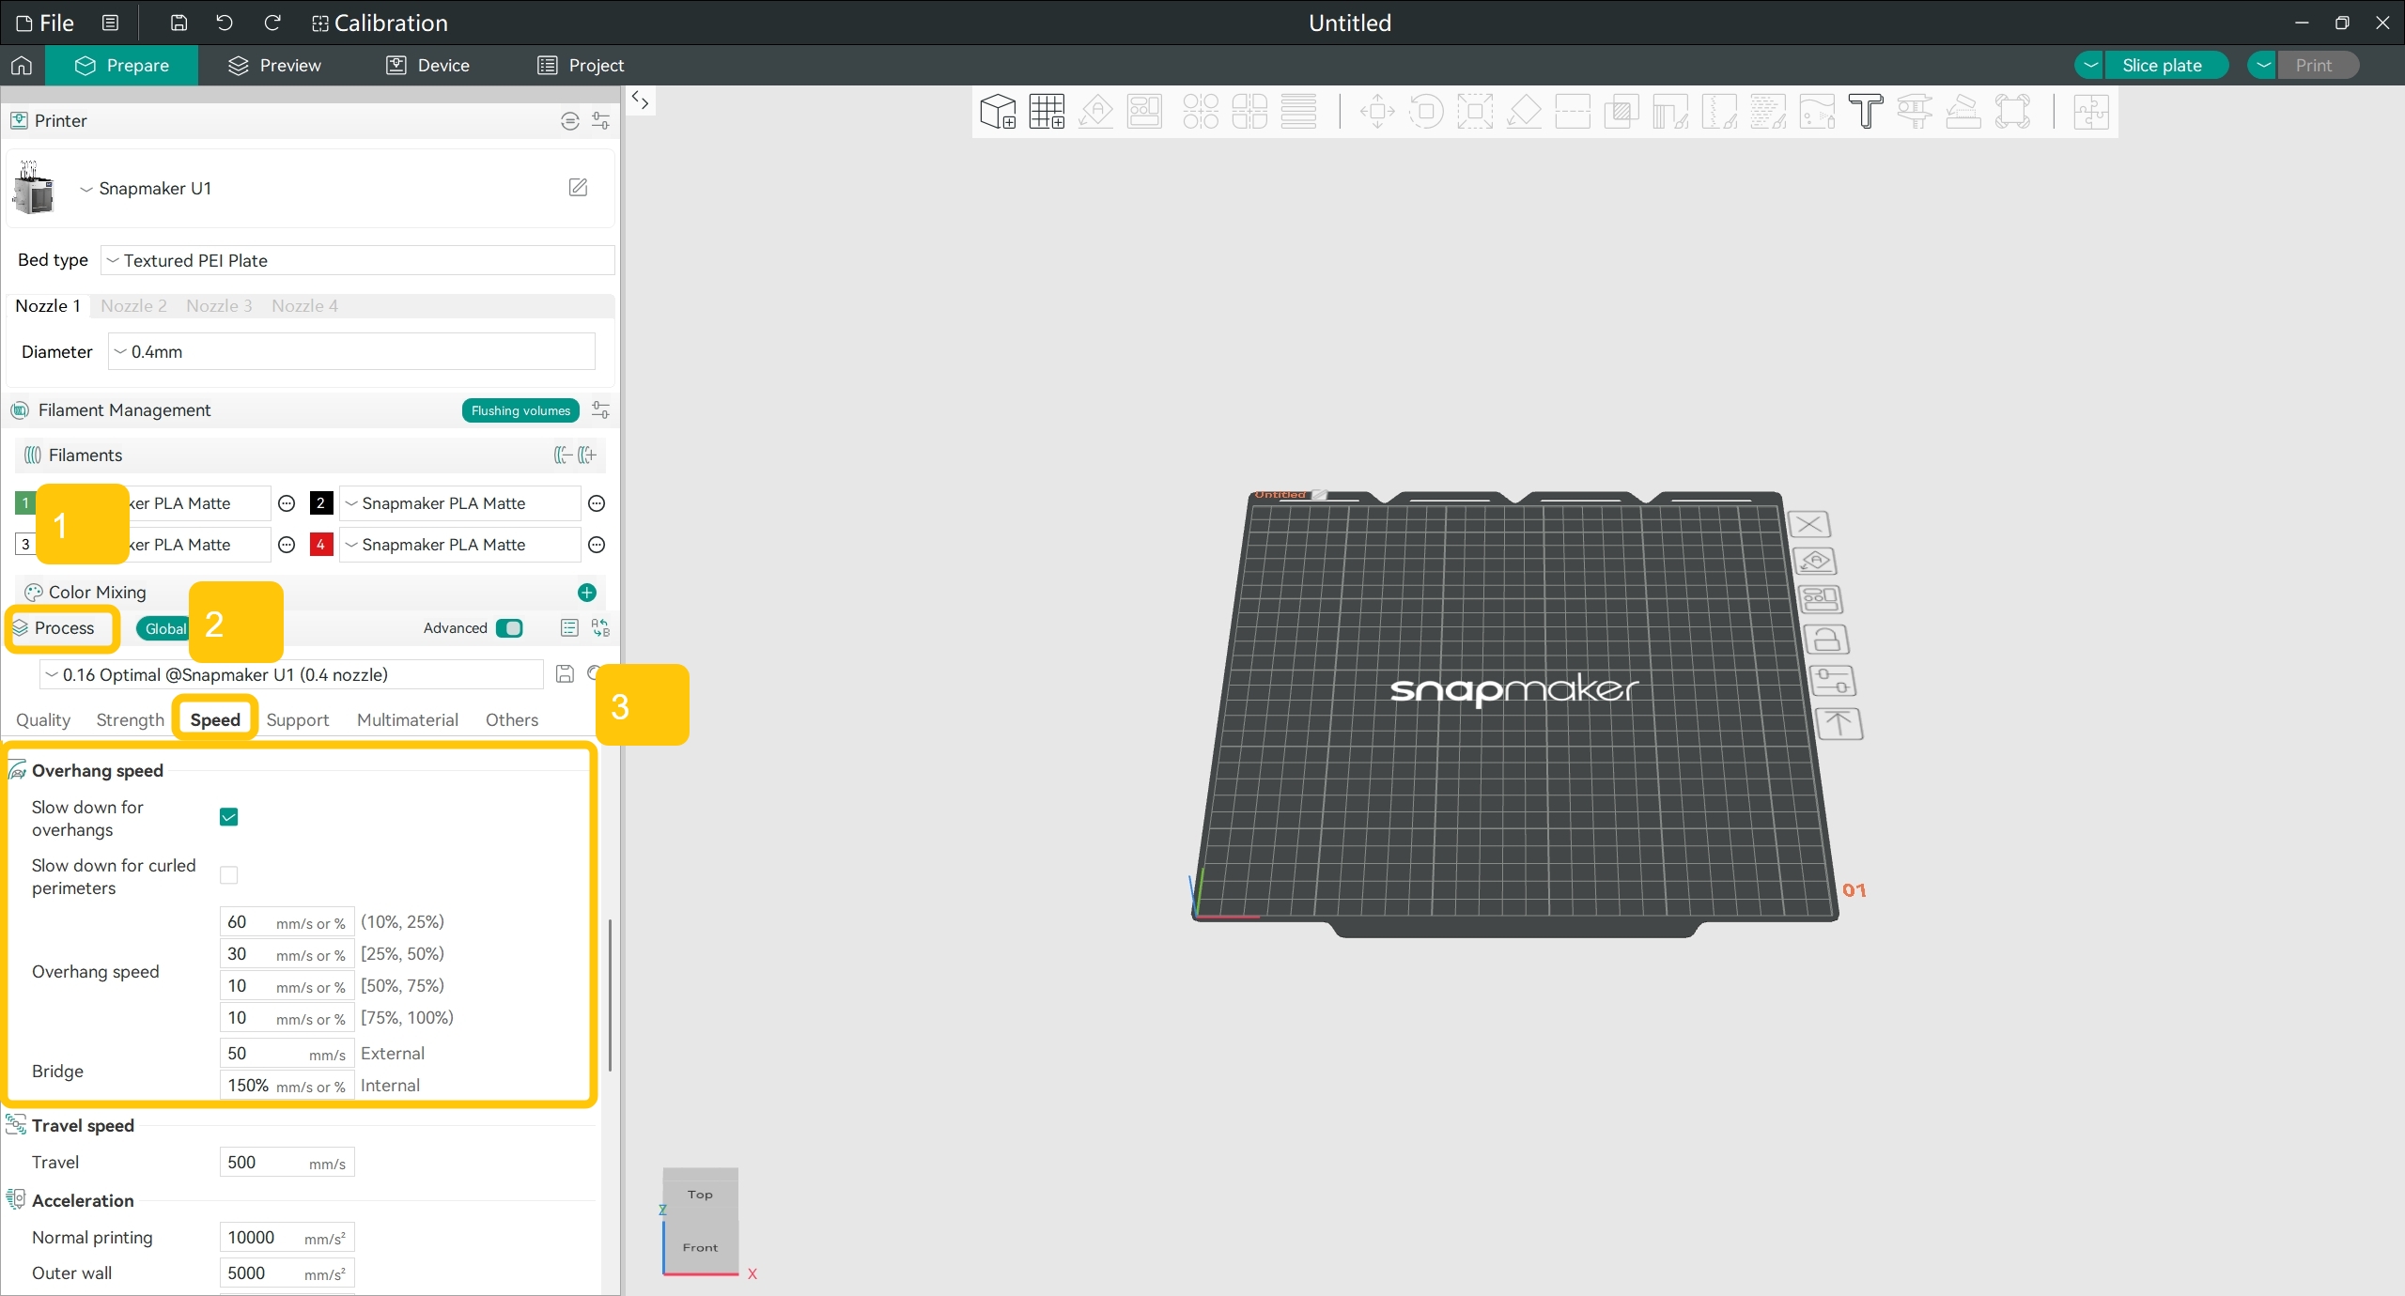Open the Home page icon
Image resolution: width=2405 pixels, height=1296 pixels.
[x=22, y=65]
